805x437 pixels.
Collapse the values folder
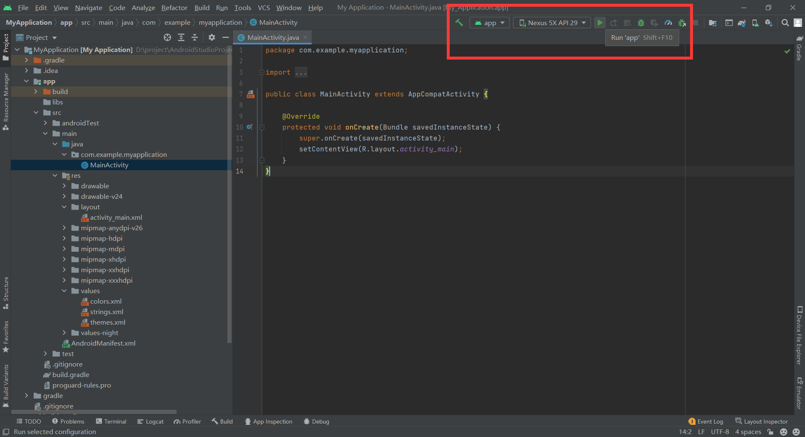pyautogui.click(x=64, y=291)
